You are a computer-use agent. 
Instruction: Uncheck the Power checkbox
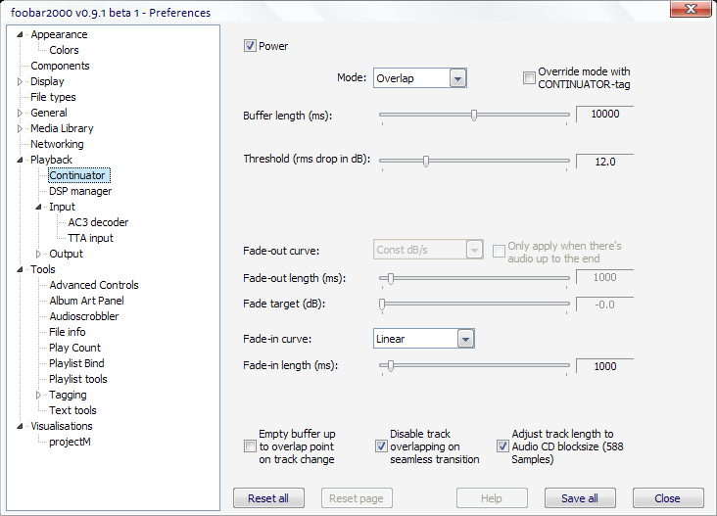pyautogui.click(x=250, y=46)
